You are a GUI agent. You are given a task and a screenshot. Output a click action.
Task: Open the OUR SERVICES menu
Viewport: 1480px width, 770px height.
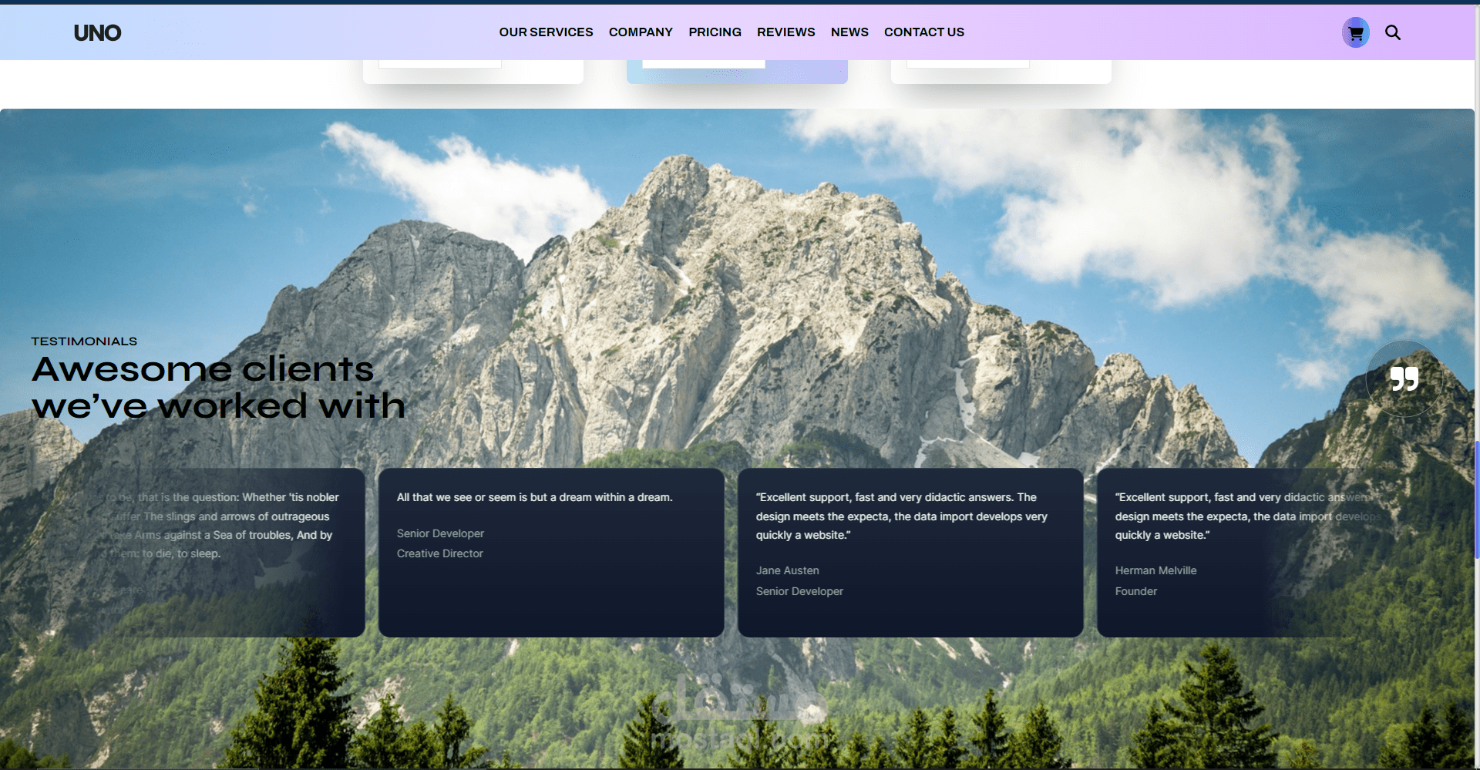[546, 32]
